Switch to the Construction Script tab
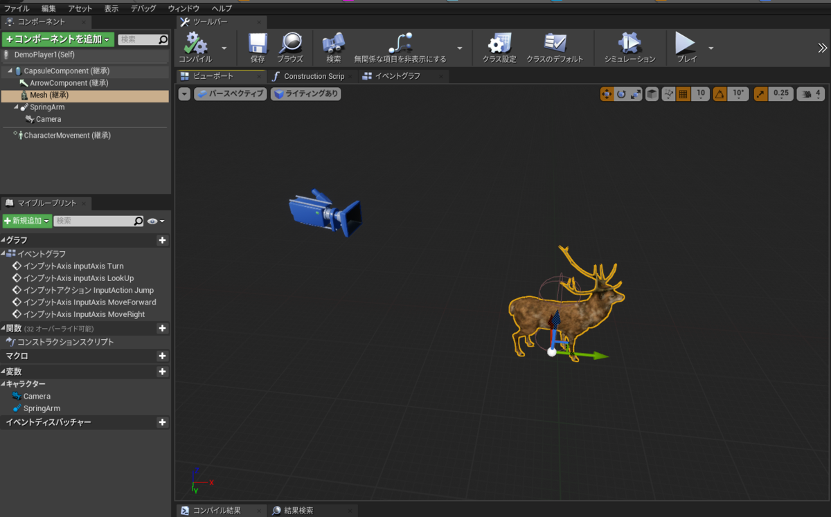This screenshot has height=517, width=831. (314, 76)
